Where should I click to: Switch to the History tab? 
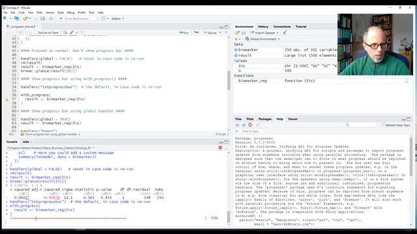click(x=263, y=27)
